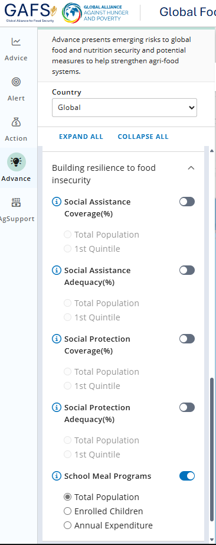The image size is (216, 545).
Task: Click the panel's vertical scrollbar thumb
Action: click(212, 449)
